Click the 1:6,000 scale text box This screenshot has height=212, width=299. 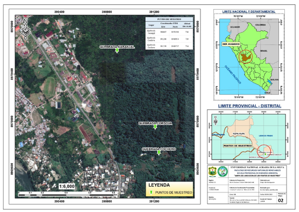67,186
